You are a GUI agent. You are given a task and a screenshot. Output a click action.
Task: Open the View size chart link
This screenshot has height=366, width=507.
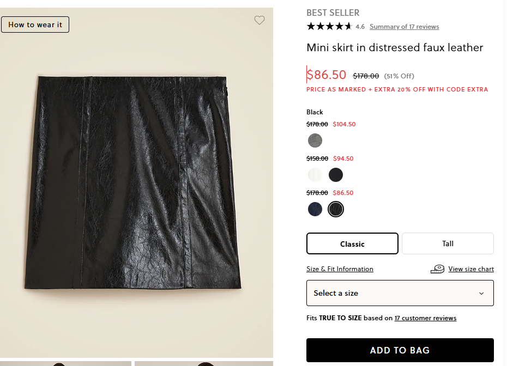pyautogui.click(x=471, y=269)
